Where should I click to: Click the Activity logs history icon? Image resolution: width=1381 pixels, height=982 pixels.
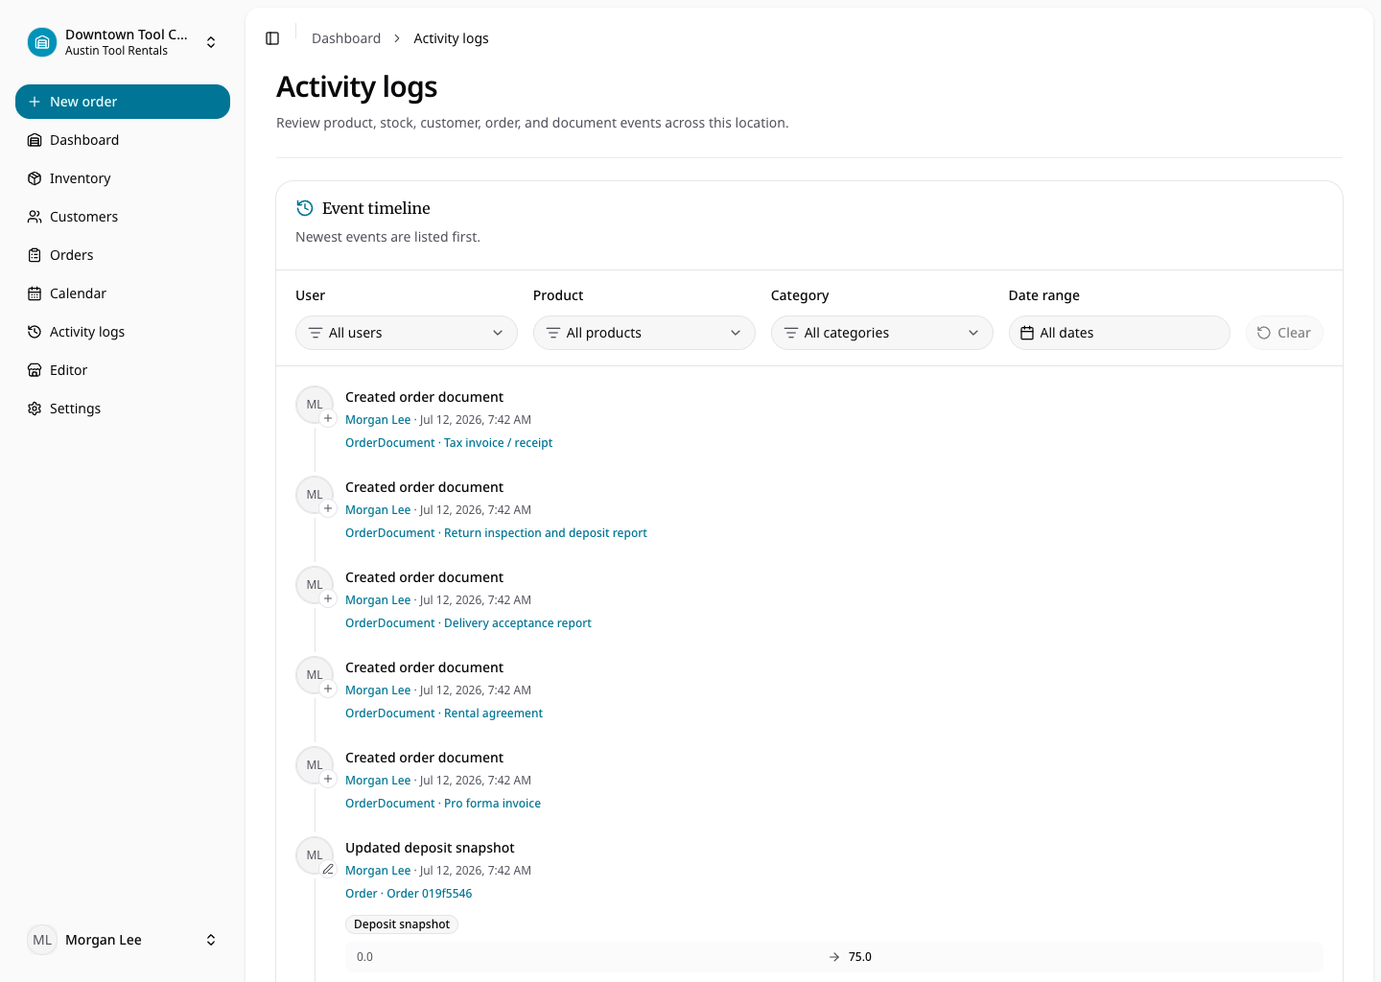[35, 332]
